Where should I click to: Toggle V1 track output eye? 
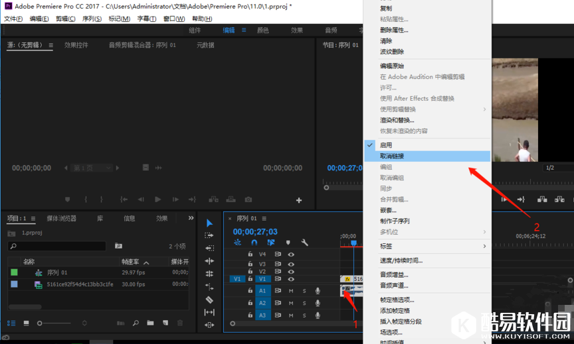point(291,279)
